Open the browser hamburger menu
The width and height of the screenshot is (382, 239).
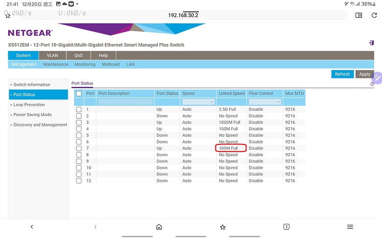coord(350,227)
